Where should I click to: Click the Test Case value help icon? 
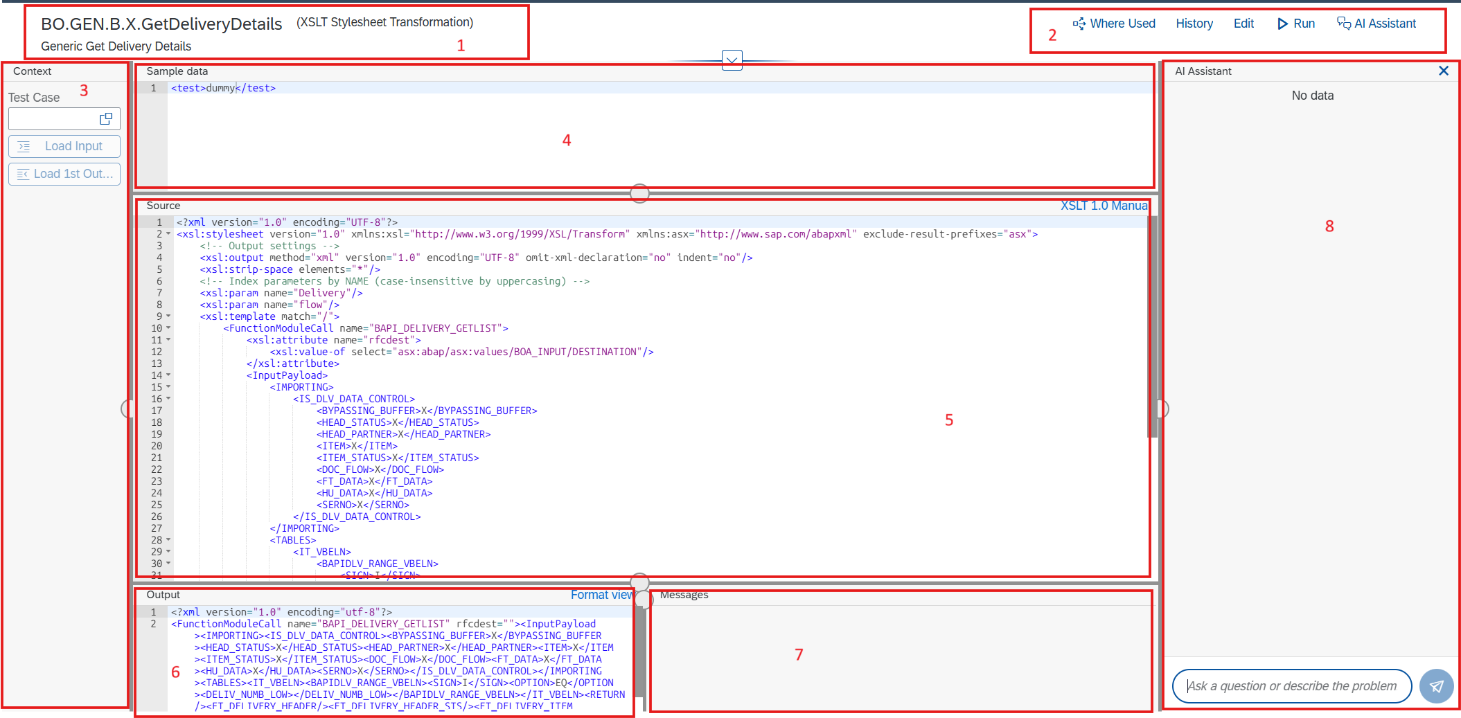(x=106, y=118)
